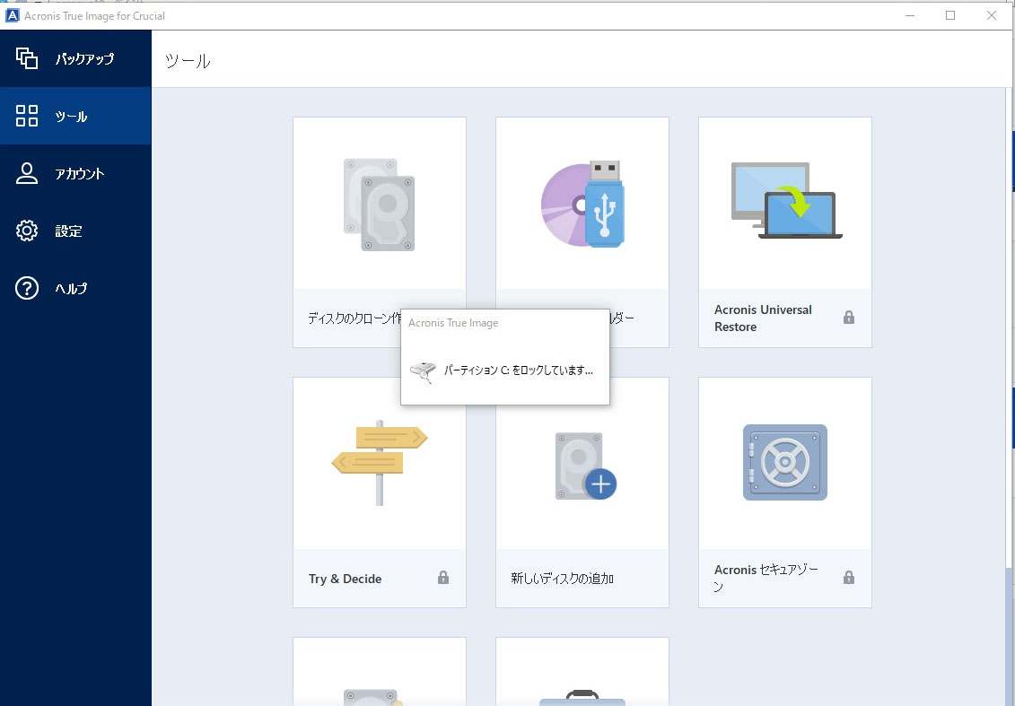1015x706 pixels.
Task: Click the "パーティション C: をロックしています..." message
Action: 519,370
